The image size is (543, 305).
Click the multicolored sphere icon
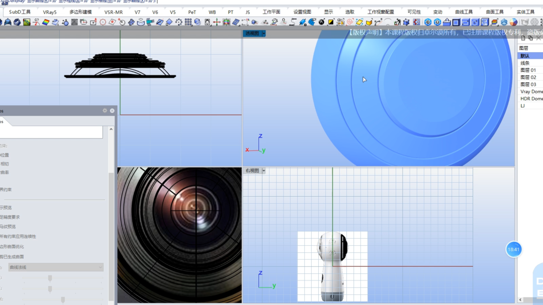(x=513, y=22)
